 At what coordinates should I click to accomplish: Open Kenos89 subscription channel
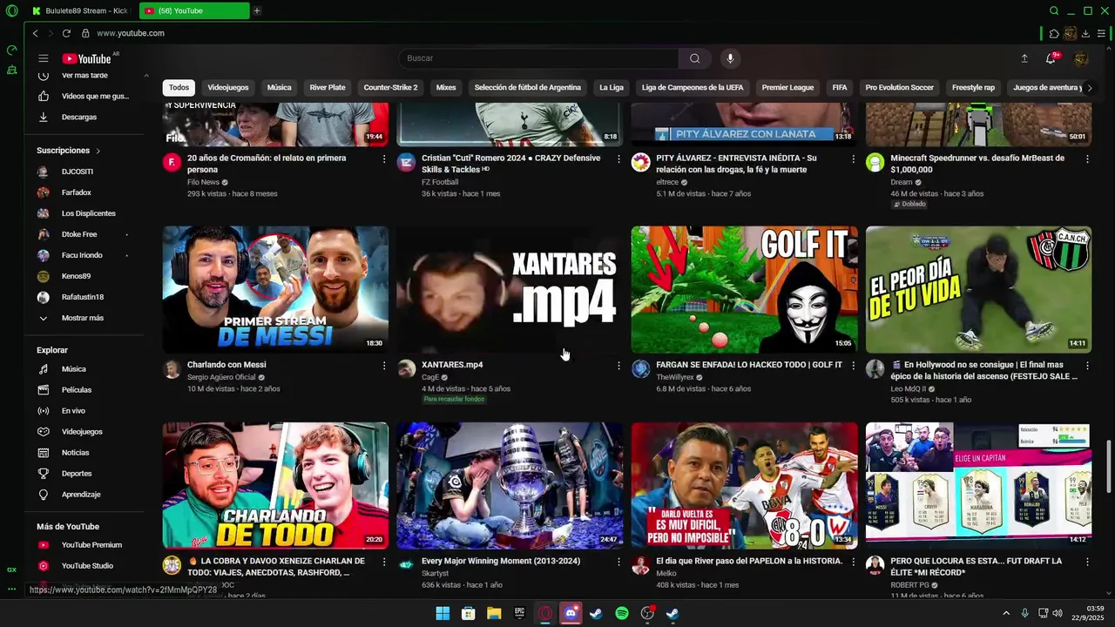click(x=77, y=276)
